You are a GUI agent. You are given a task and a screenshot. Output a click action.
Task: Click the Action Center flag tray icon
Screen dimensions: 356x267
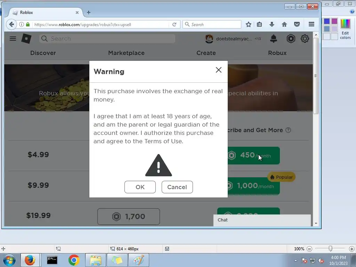(304, 260)
